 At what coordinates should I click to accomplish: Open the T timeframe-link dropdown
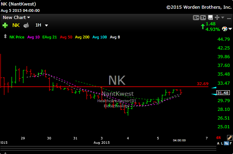(x=203, y=18)
